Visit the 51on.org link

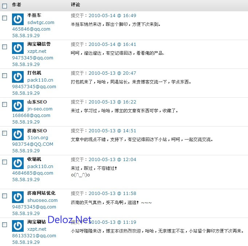point(38,138)
